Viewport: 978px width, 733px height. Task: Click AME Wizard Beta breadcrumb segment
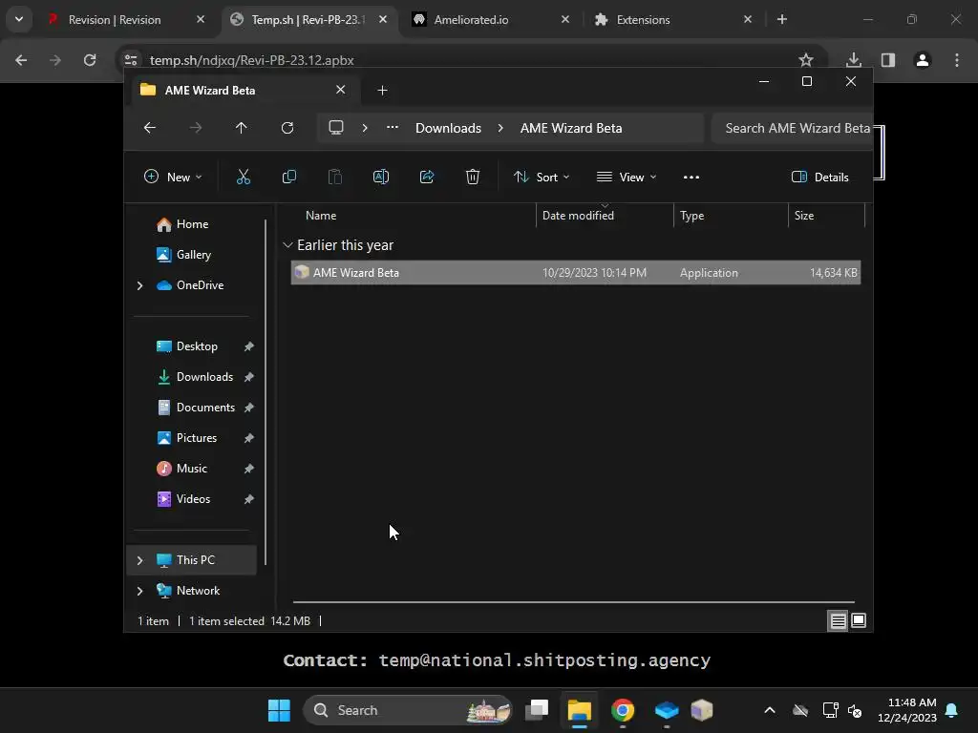pyautogui.click(x=571, y=128)
